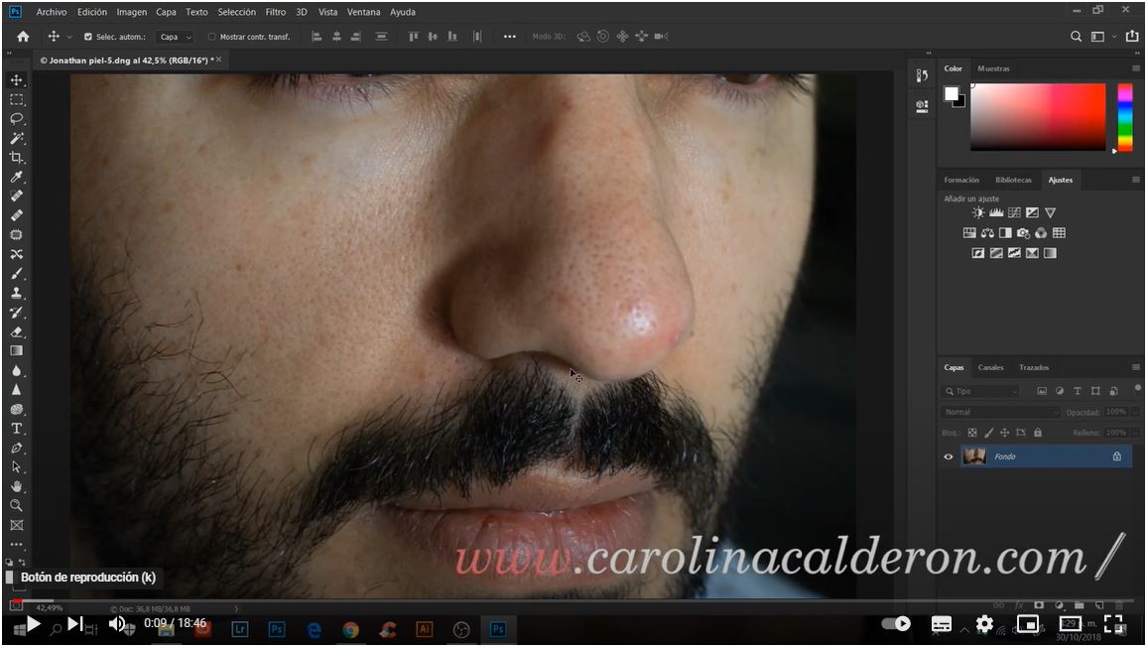Toggle video subtitles button
Screen dimensions: 1148x648
pos(942,624)
